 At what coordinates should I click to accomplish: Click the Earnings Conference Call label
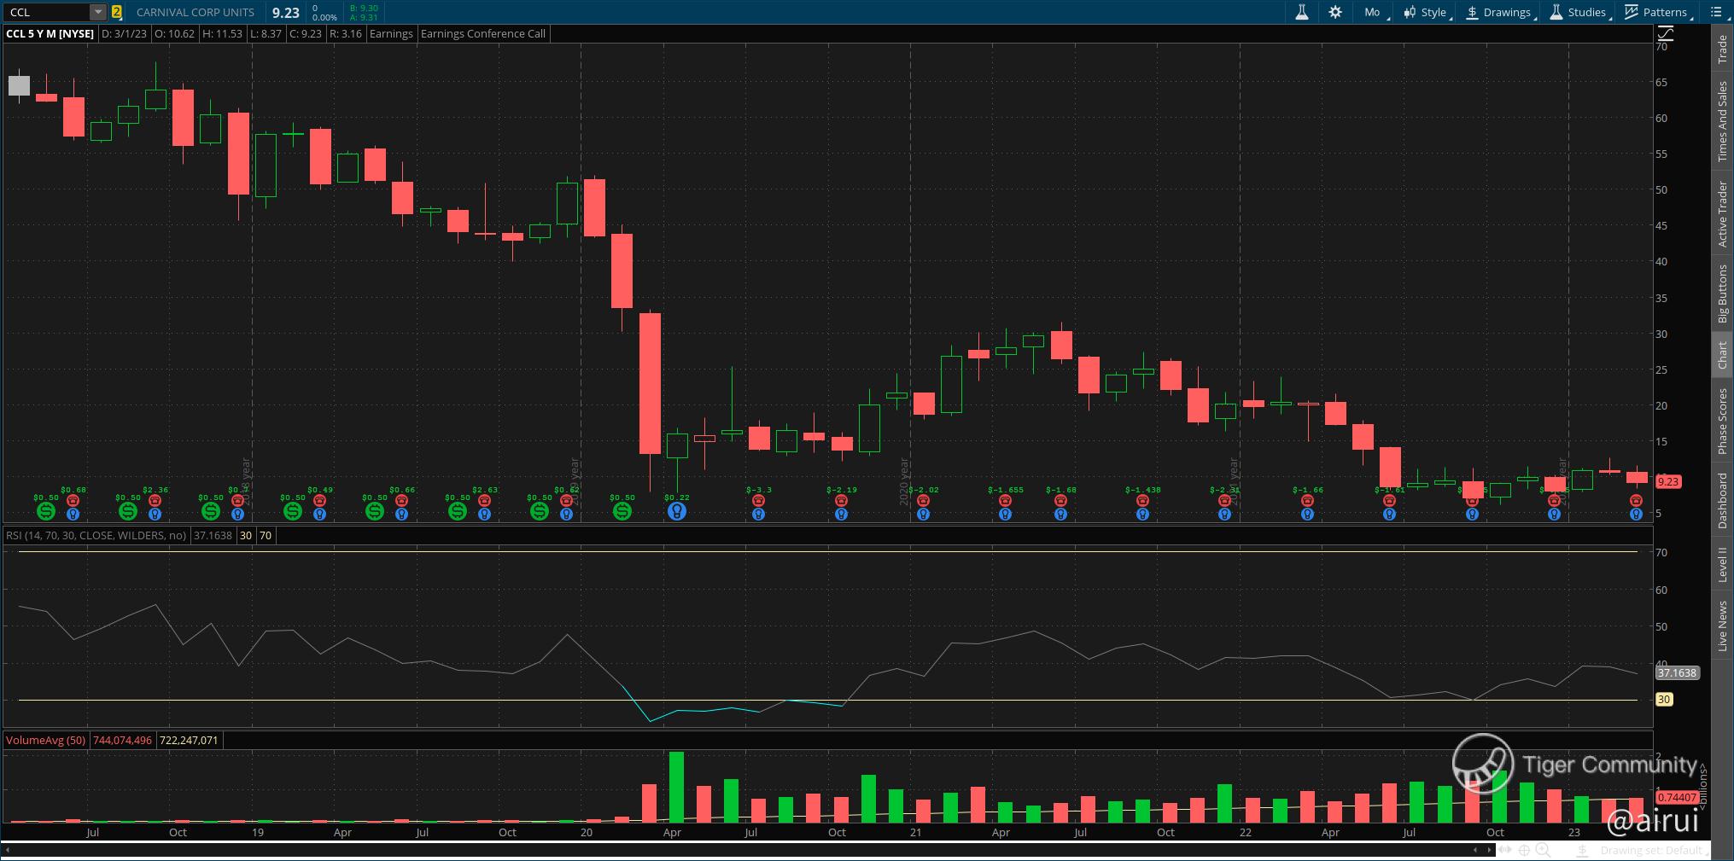pos(483,34)
